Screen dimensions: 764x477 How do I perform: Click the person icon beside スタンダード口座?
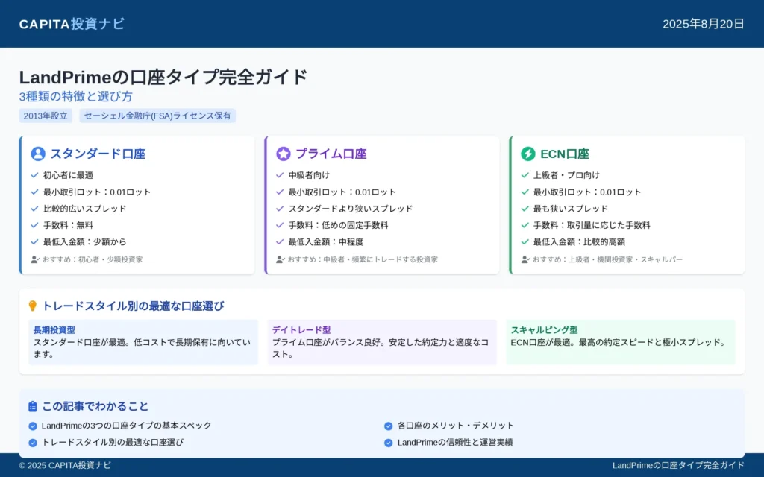[x=38, y=154]
